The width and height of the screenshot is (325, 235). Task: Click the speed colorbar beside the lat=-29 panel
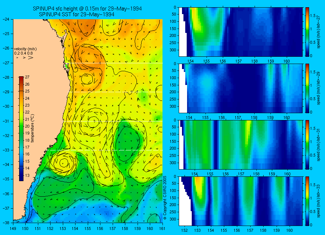(x=307, y=89)
